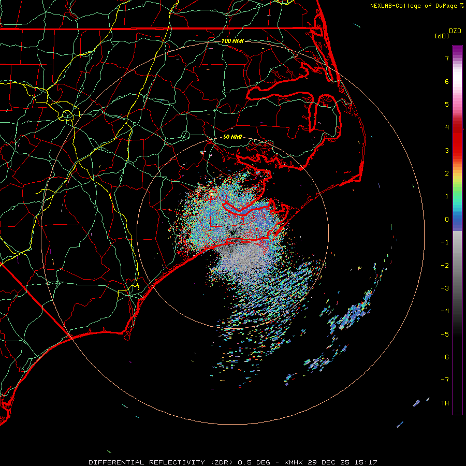
Task: Click the [dB] unit label
Action: (x=442, y=36)
